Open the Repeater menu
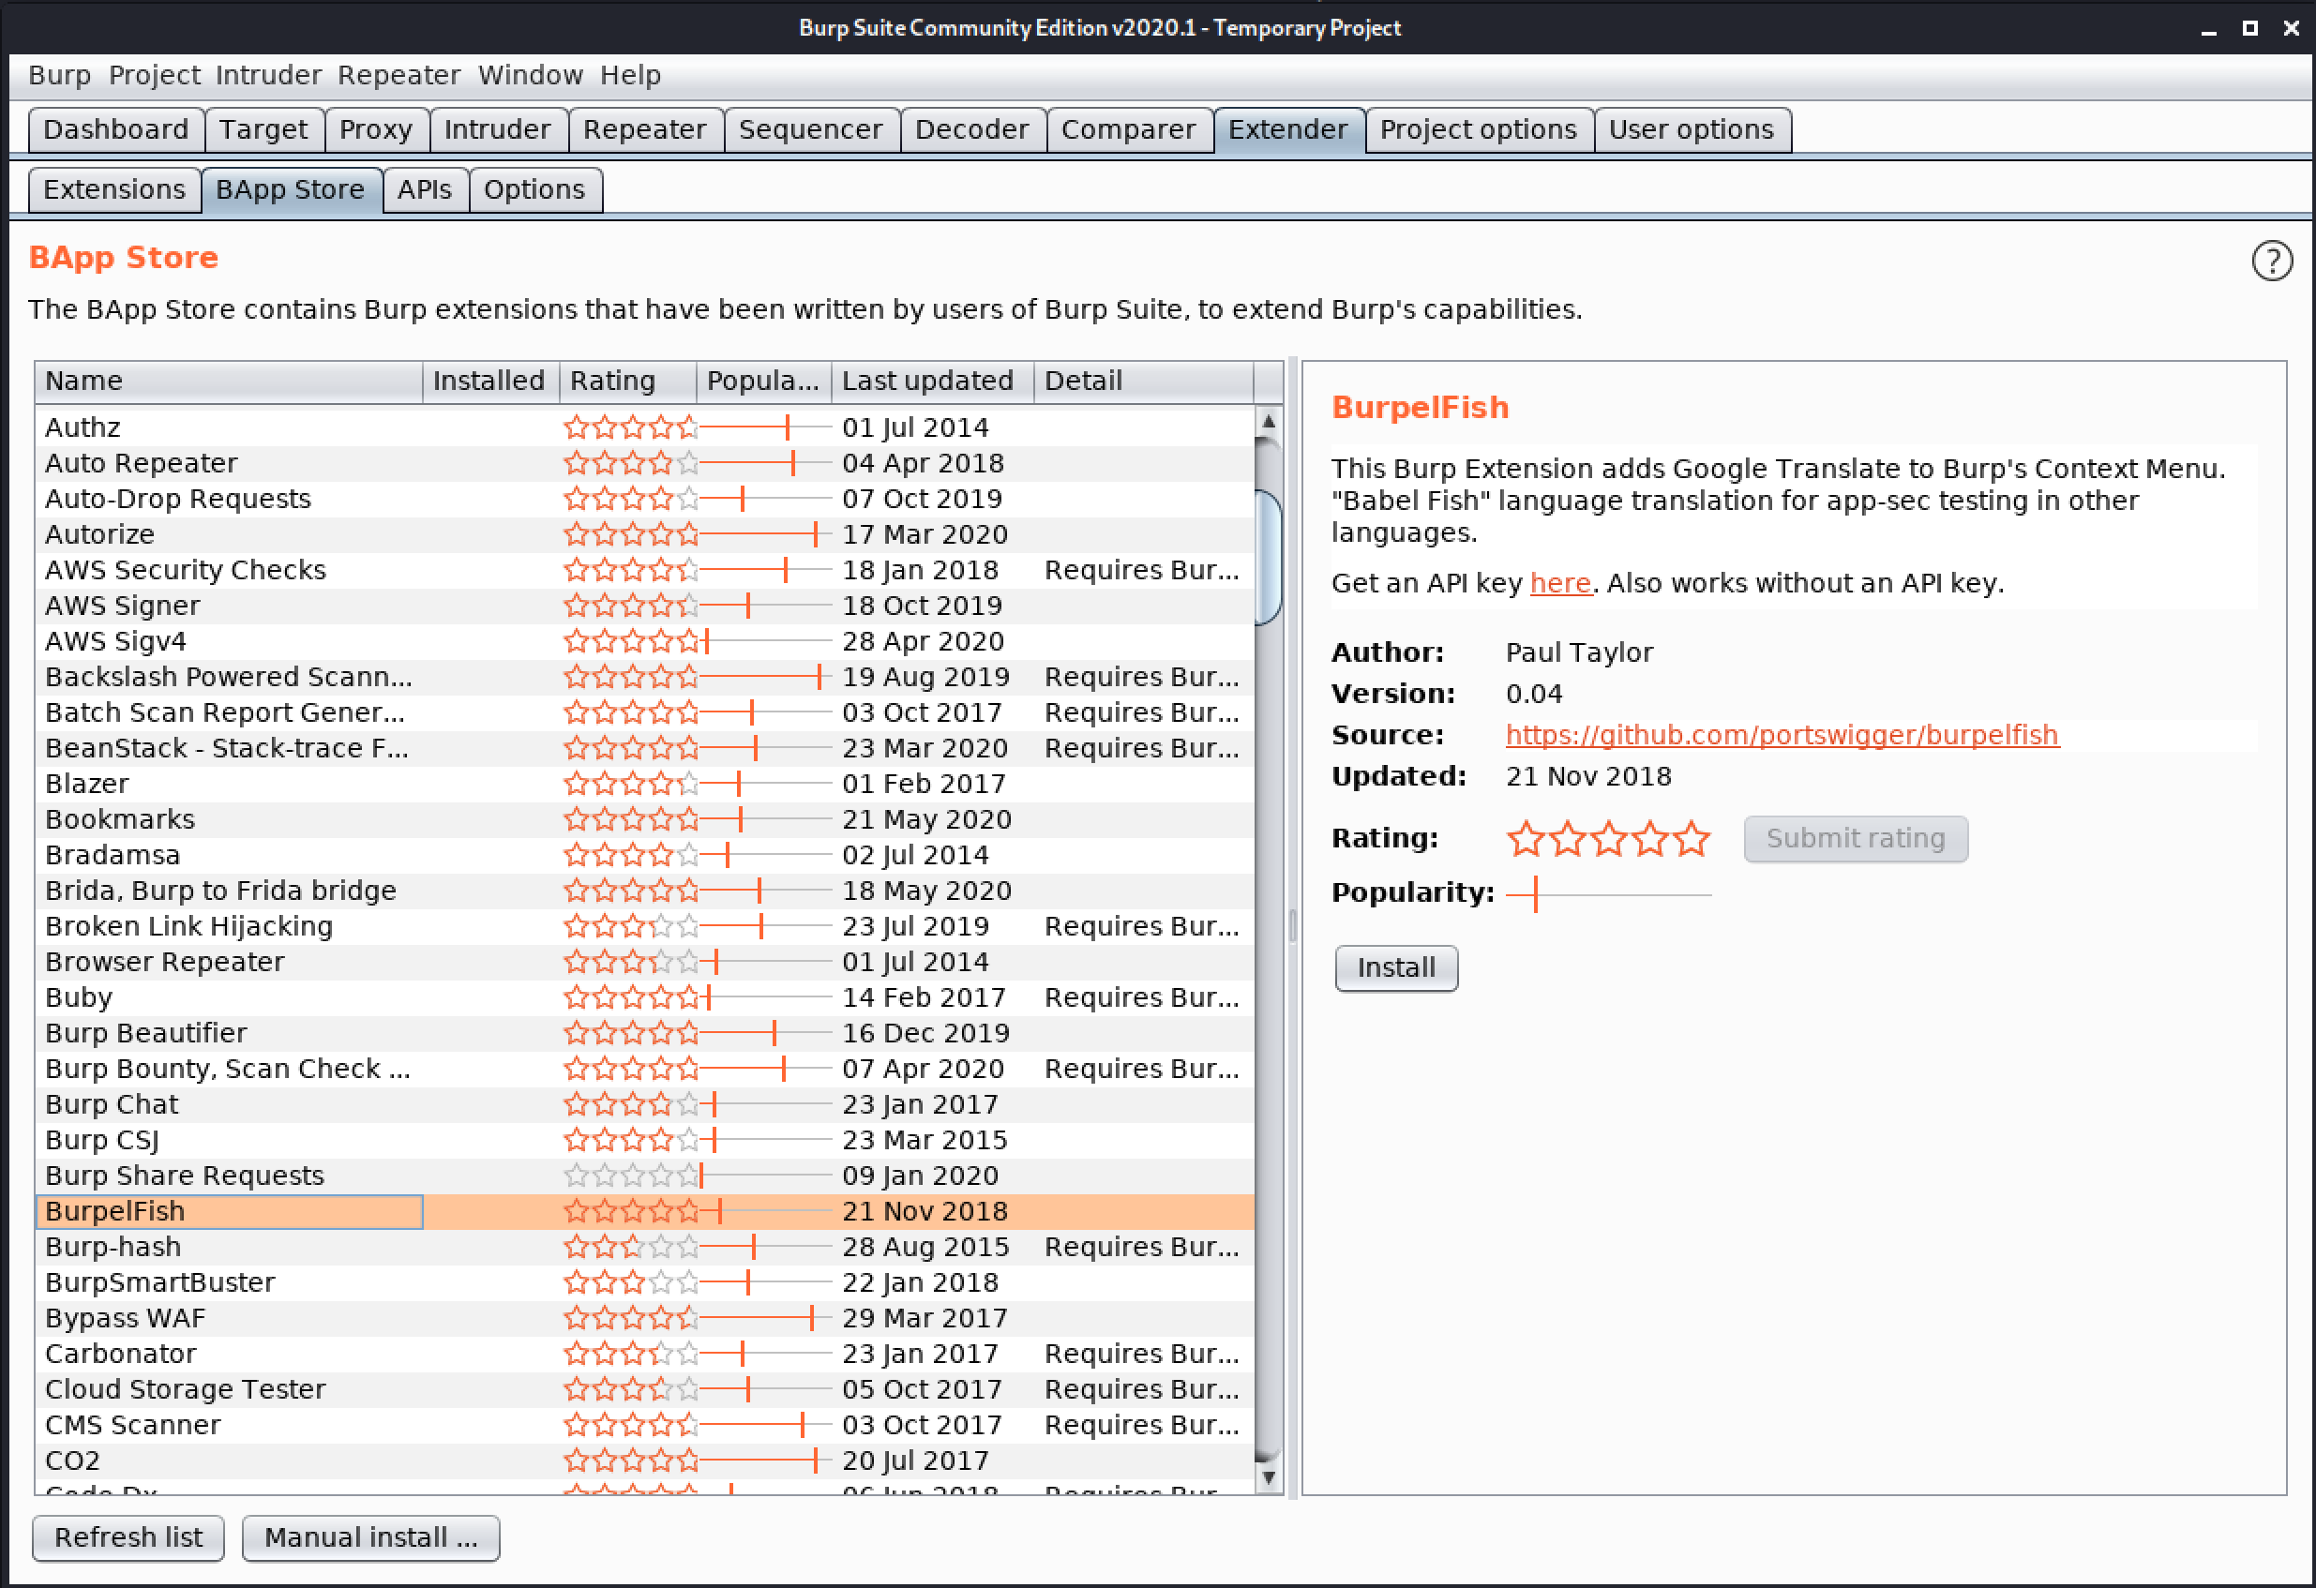The height and width of the screenshot is (1588, 2316). [399, 75]
